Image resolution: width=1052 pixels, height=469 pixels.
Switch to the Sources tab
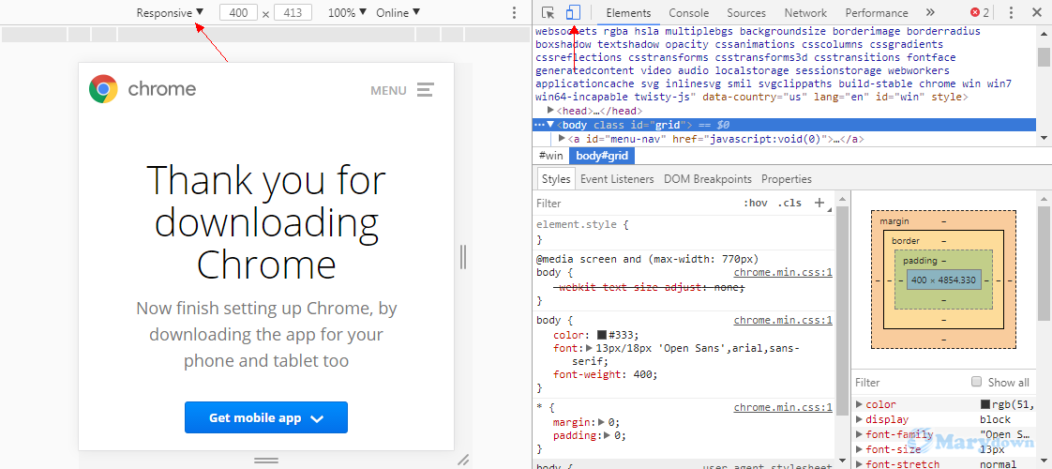(x=746, y=13)
